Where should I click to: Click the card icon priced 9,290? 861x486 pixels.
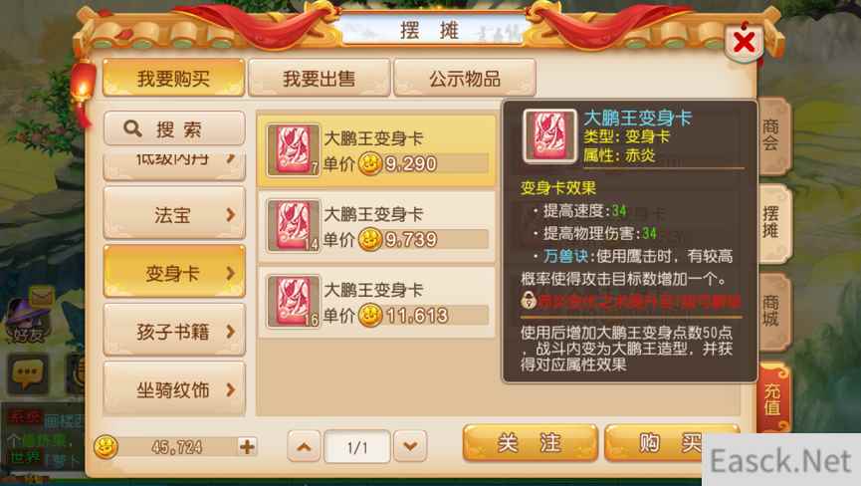(x=293, y=150)
